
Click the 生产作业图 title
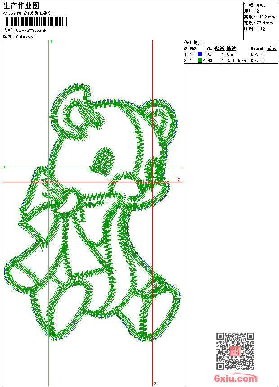pyautogui.click(x=21, y=6)
